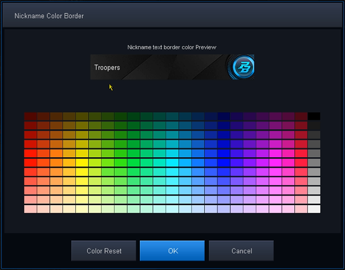Screen dimensions: 345x270
Task: Pick the palest pink swatch in bottom-left corner
Action: coord(30,209)
